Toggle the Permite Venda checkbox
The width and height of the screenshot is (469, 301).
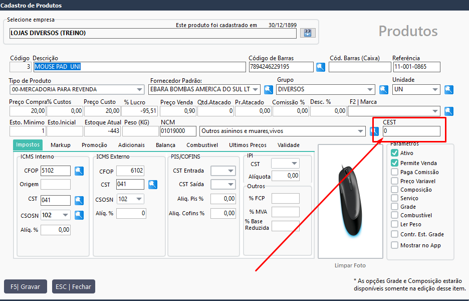tap(394, 163)
